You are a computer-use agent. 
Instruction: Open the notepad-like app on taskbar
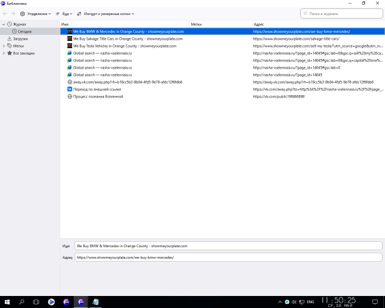click(96, 302)
